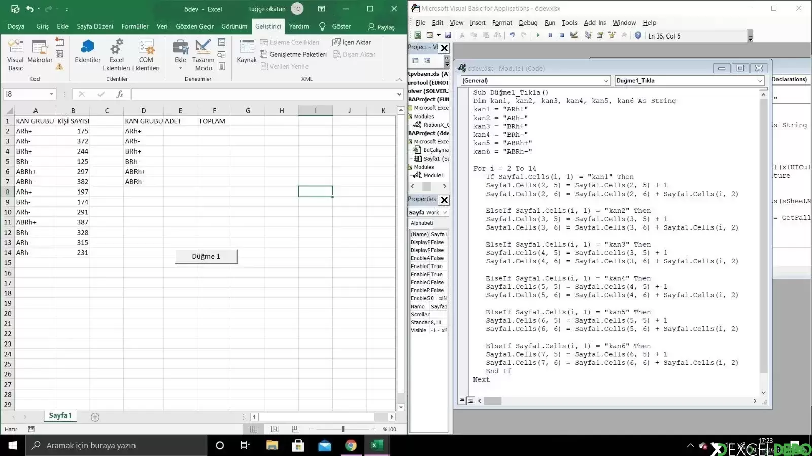Switch to the Görünüm ribbon tab
The image size is (812, 456).
pyautogui.click(x=234, y=26)
